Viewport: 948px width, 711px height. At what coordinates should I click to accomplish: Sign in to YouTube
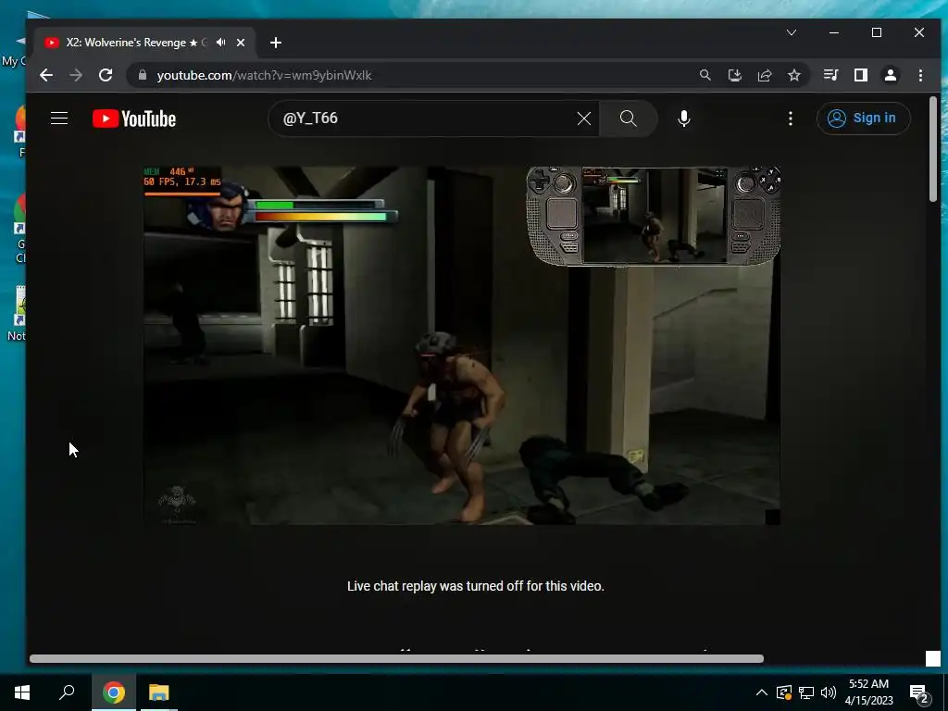coord(863,118)
